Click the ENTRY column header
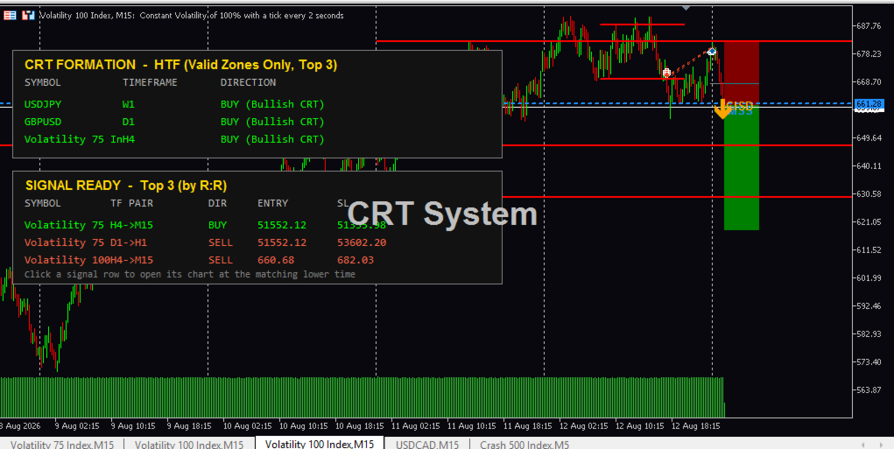Screen dimensions: 894x449 point(272,203)
